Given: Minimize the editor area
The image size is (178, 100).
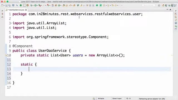Looking at the screenshot, I should pyautogui.click(x=167, y=9).
